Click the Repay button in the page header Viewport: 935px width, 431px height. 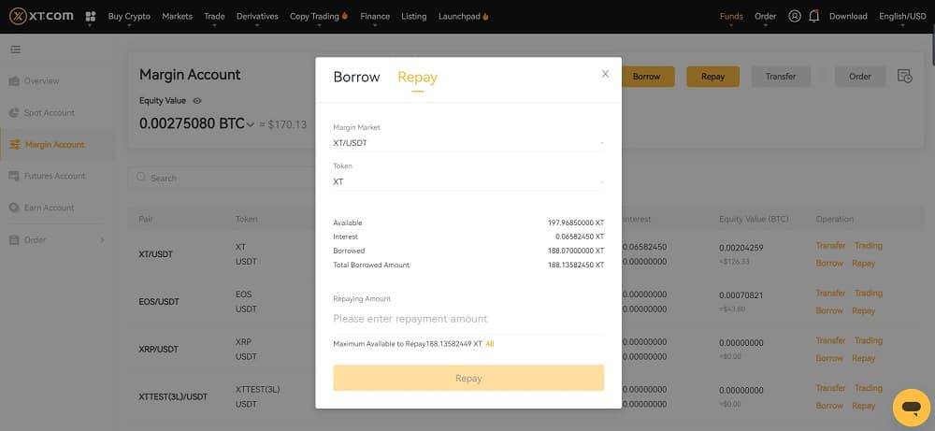[x=712, y=77]
